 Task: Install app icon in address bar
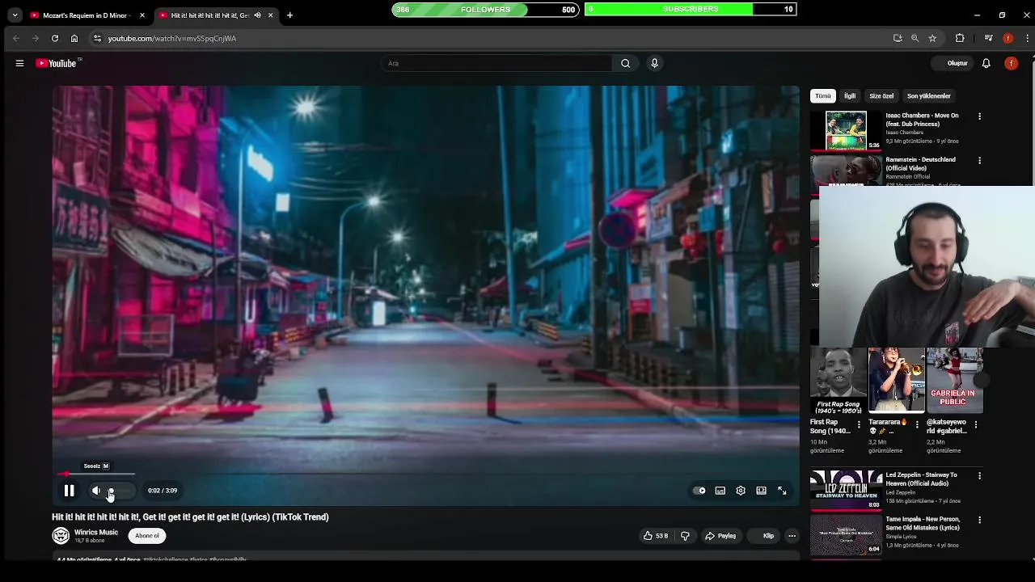pyautogui.click(x=898, y=38)
